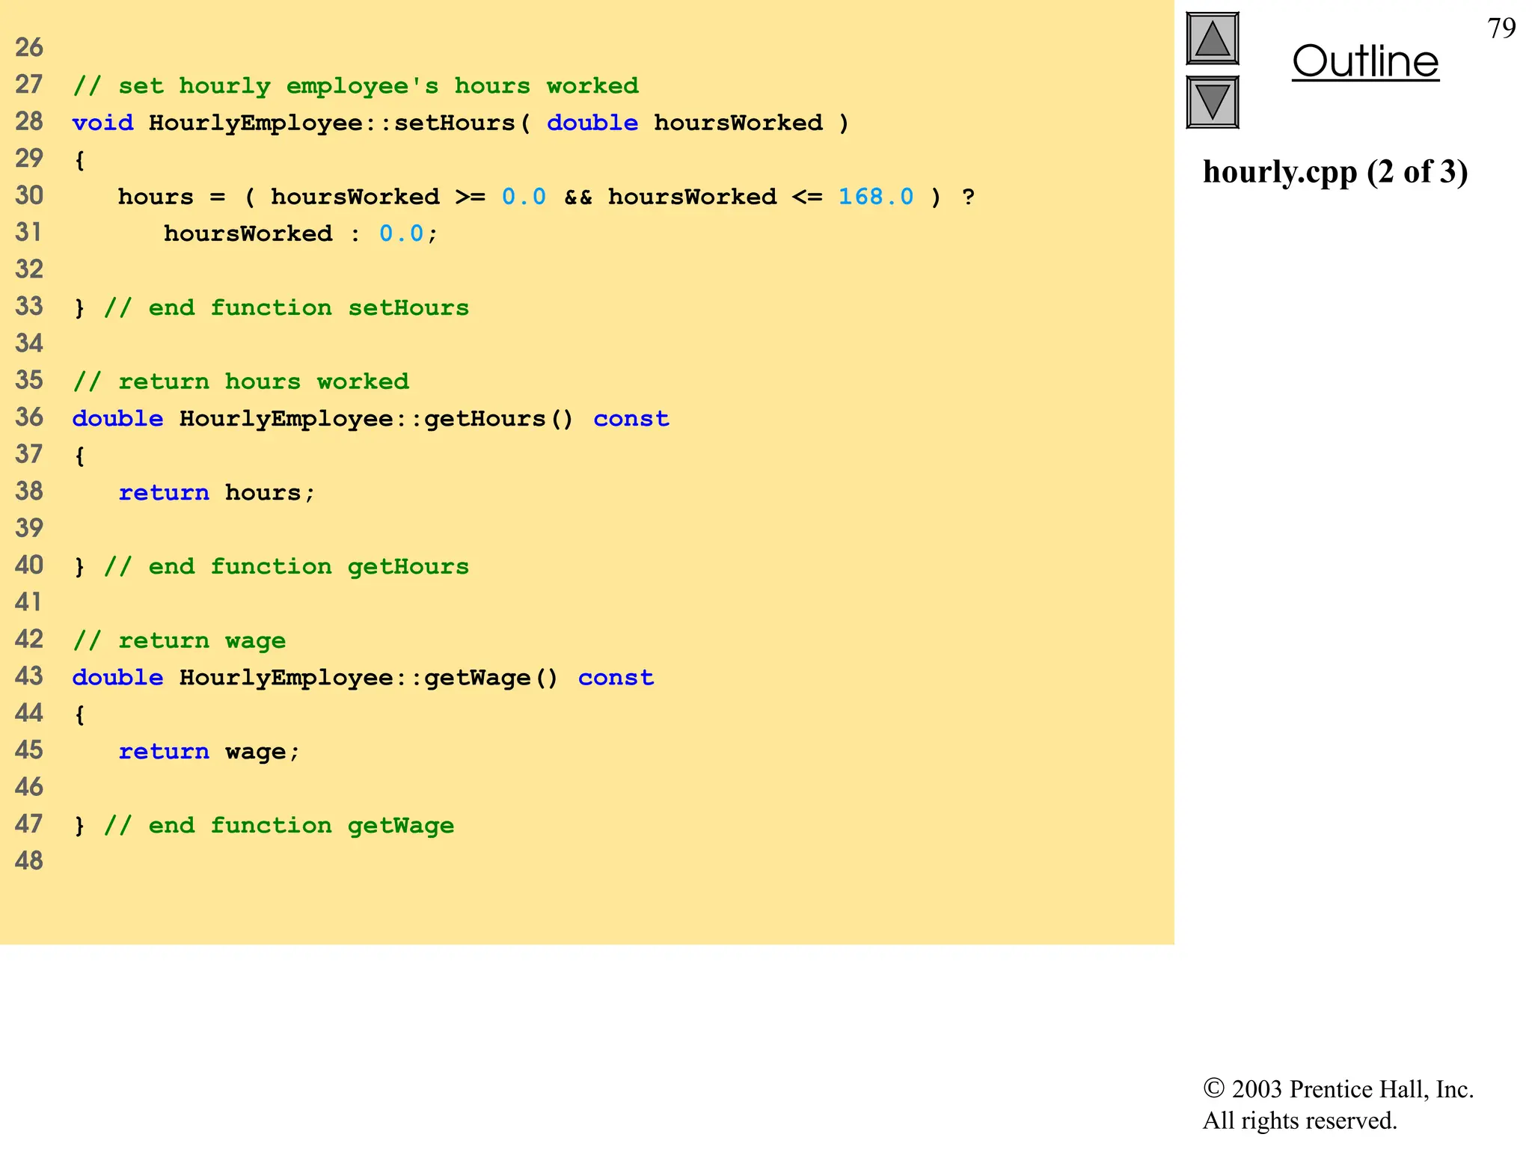The image size is (1532, 1149).
Task: Click the hourly.cpp (2 of 3) heading
Action: (x=1335, y=172)
